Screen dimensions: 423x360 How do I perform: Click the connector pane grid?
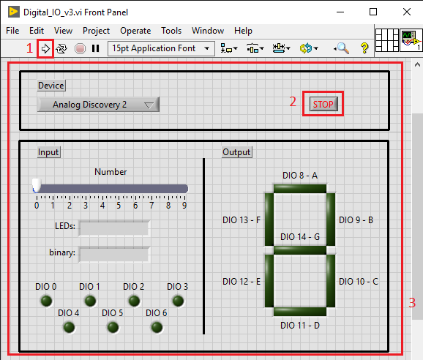click(387, 40)
